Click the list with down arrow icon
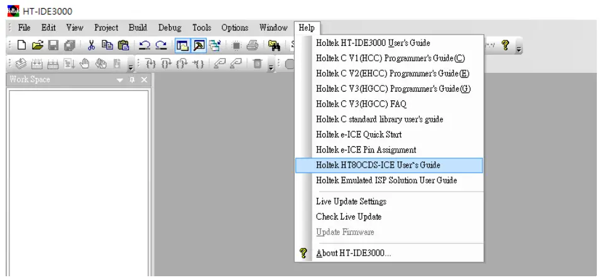Screen dimensions: 600x280 click(x=69, y=64)
